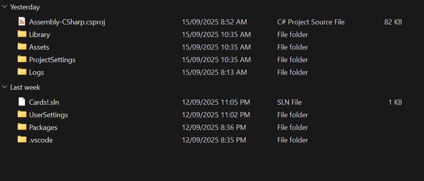
Task: Click the Last week group header label
Action: (x=25, y=87)
